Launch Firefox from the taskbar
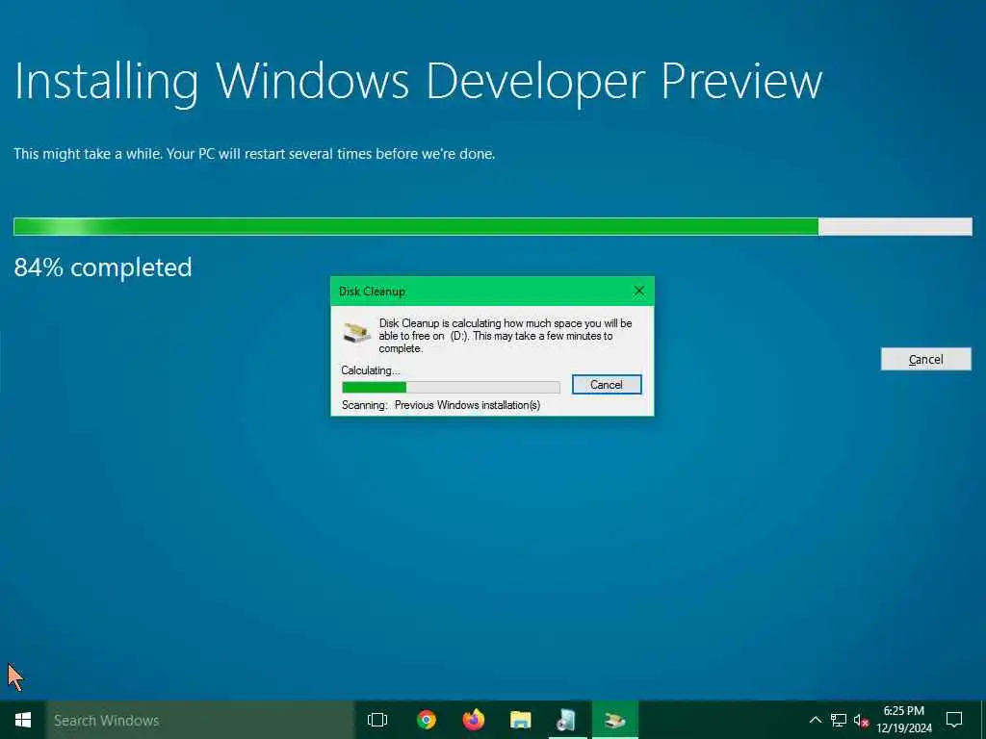 474,720
